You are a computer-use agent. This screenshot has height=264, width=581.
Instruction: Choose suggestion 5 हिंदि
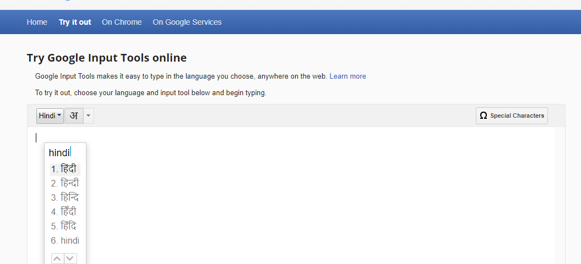65,226
